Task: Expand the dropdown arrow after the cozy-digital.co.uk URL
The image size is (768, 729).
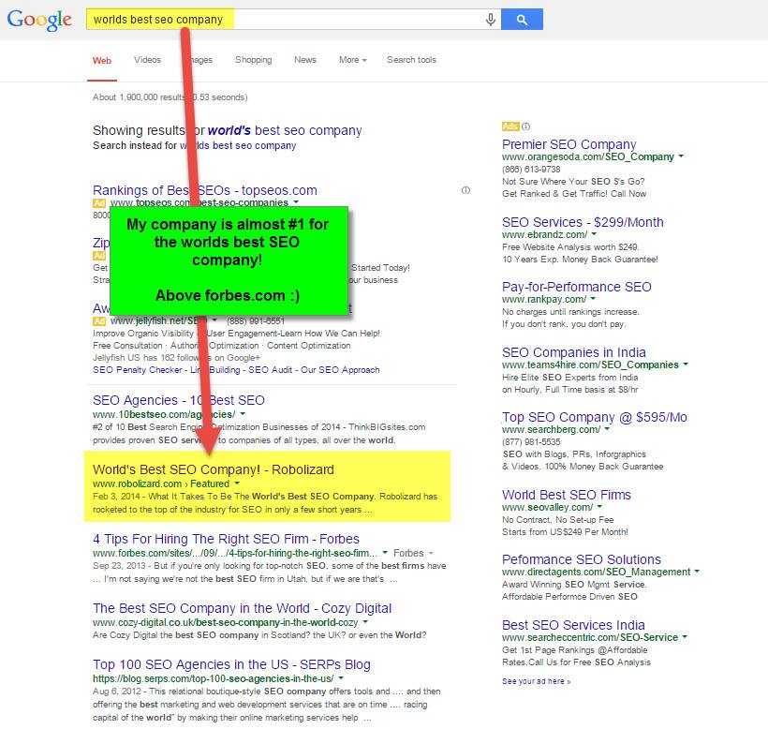Action: tap(365, 622)
